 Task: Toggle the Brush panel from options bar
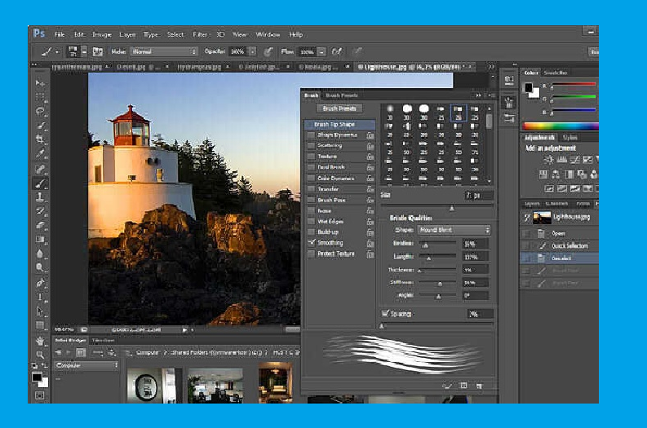[98, 51]
